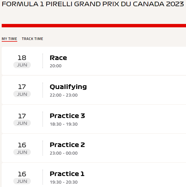This screenshot has width=186, height=187.
Task: Switch to the MY TIME tab
Action: (x=9, y=39)
